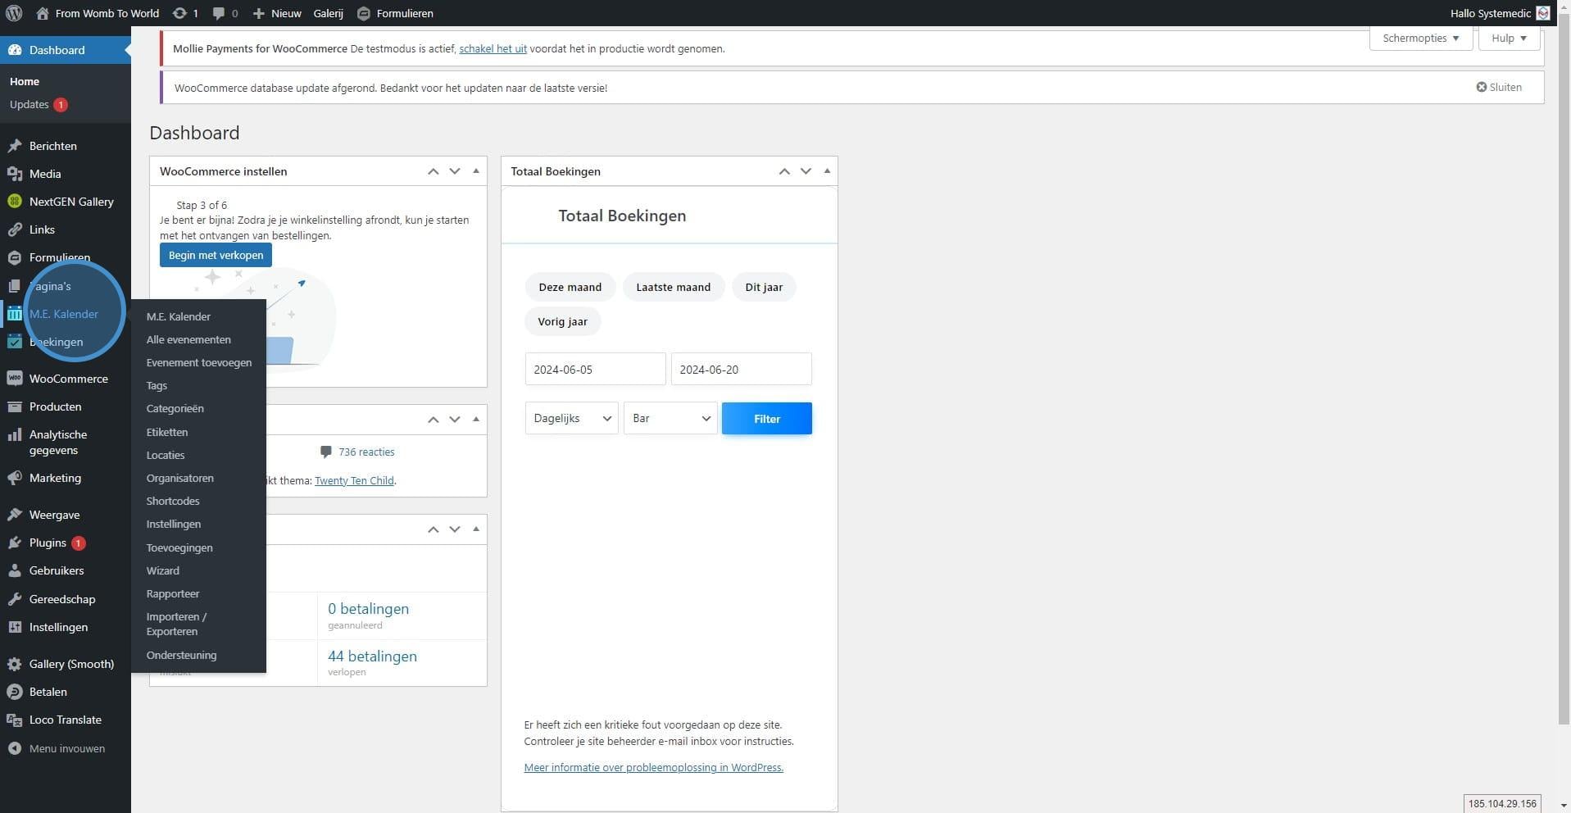Screen dimensions: 1571x813
Task: Open the updates icon in admin bar
Action: 179,13
